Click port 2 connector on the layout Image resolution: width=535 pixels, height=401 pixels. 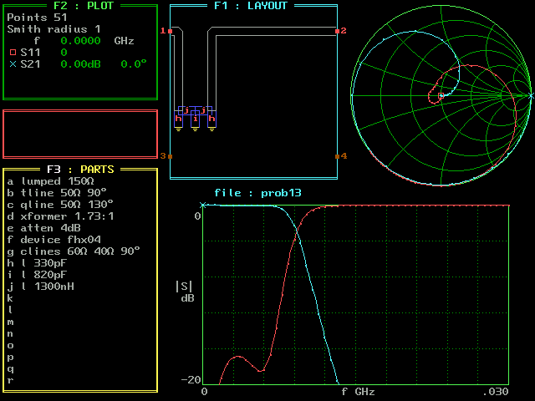tap(337, 31)
